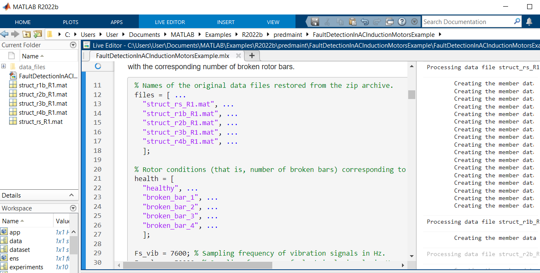
Task: Click the search magnifier icon
Action: point(517,21)
